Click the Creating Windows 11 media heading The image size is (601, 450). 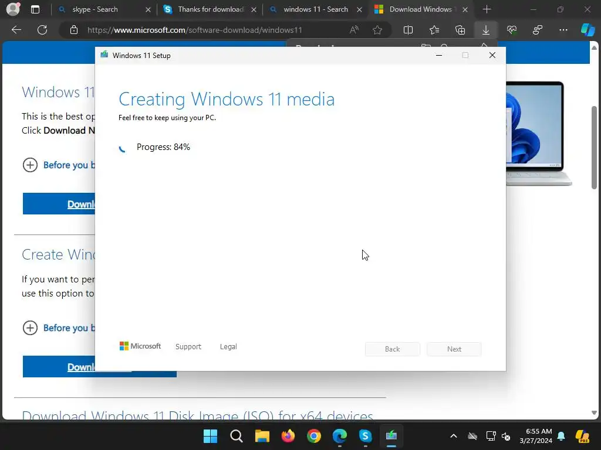pyautogui.click(x=227, y=99)
